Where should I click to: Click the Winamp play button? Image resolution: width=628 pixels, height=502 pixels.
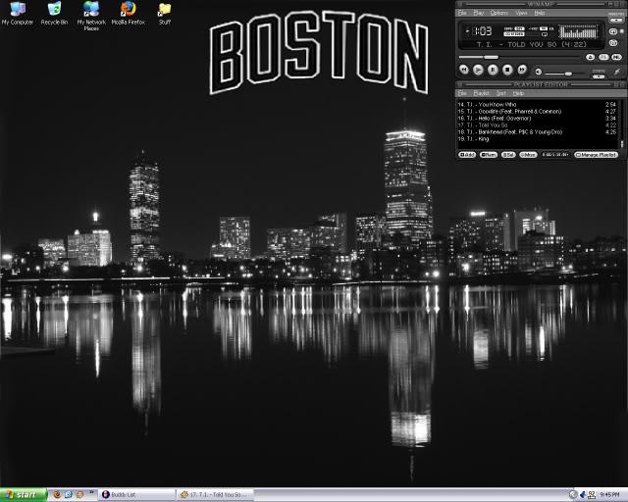coord(478,70)
